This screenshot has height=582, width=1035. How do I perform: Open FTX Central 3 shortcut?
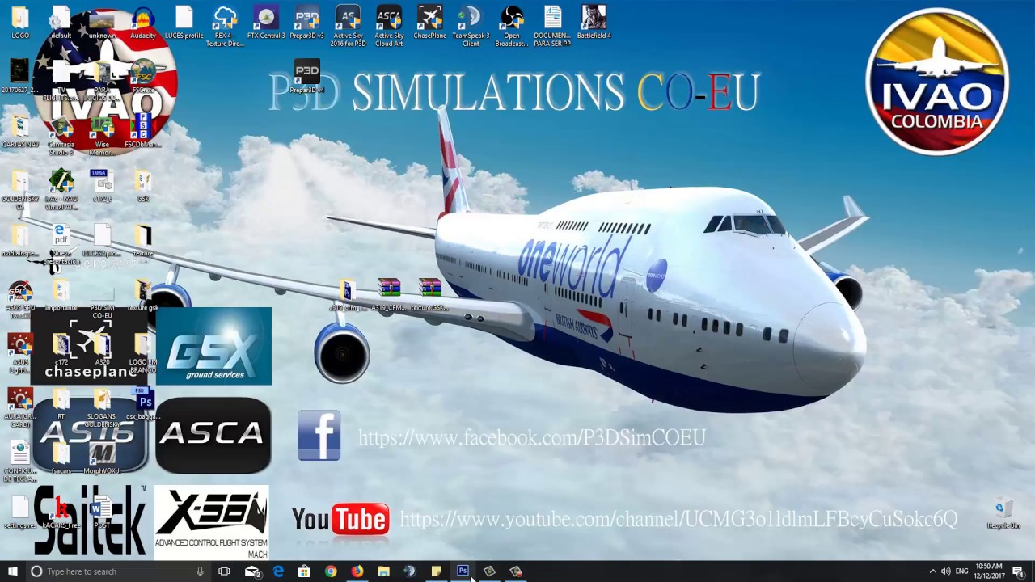[266, 23]
